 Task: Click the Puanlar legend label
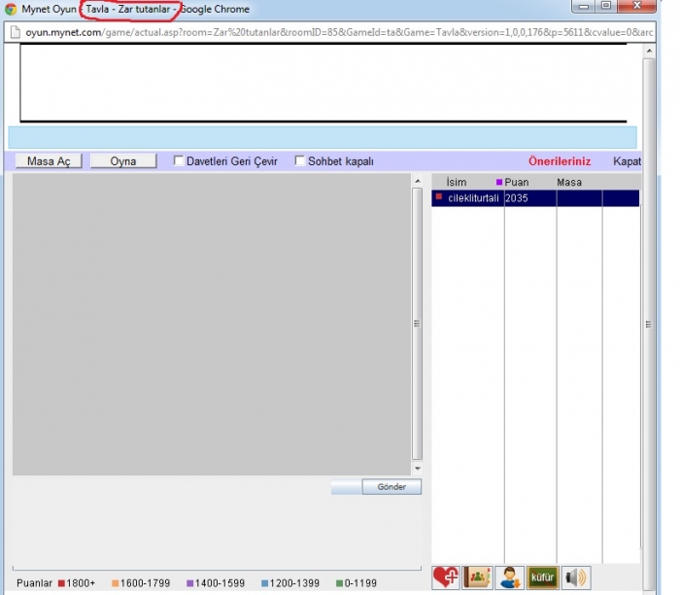click(x=34, y=583)
